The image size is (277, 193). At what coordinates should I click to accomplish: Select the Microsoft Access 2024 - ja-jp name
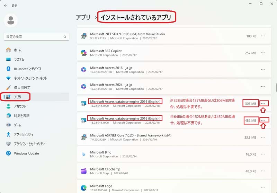[x=111, y=85]
